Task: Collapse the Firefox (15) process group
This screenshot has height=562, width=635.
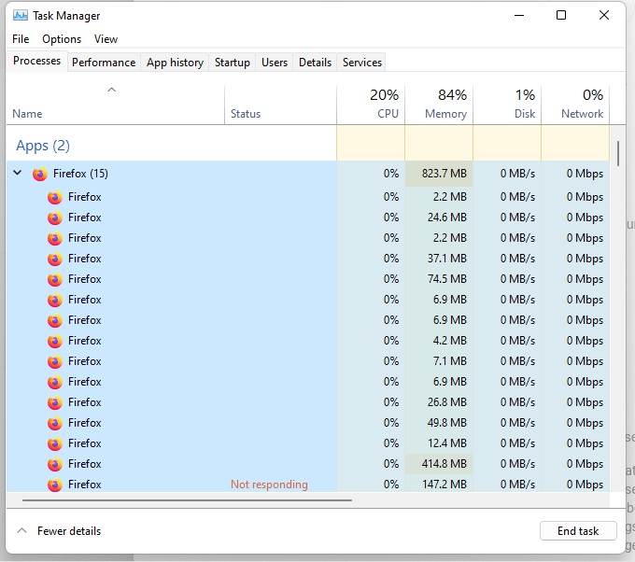Action: [17, 174]
